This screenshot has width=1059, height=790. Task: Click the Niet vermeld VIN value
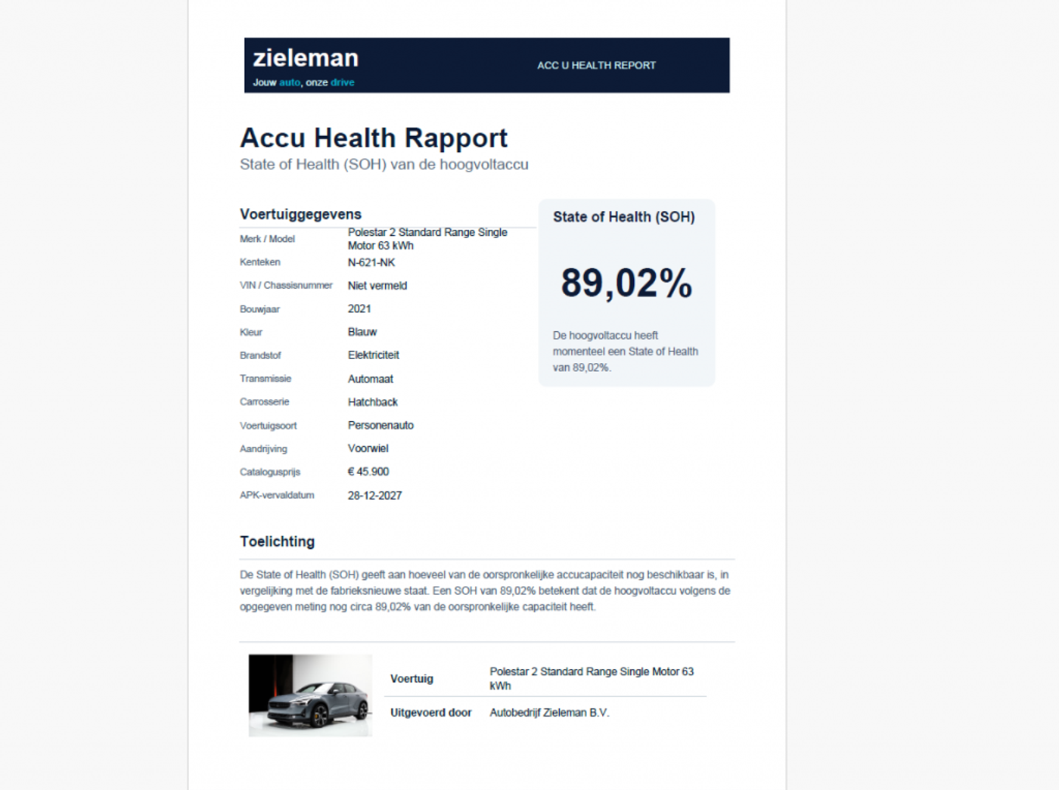[x=377, y=286]
